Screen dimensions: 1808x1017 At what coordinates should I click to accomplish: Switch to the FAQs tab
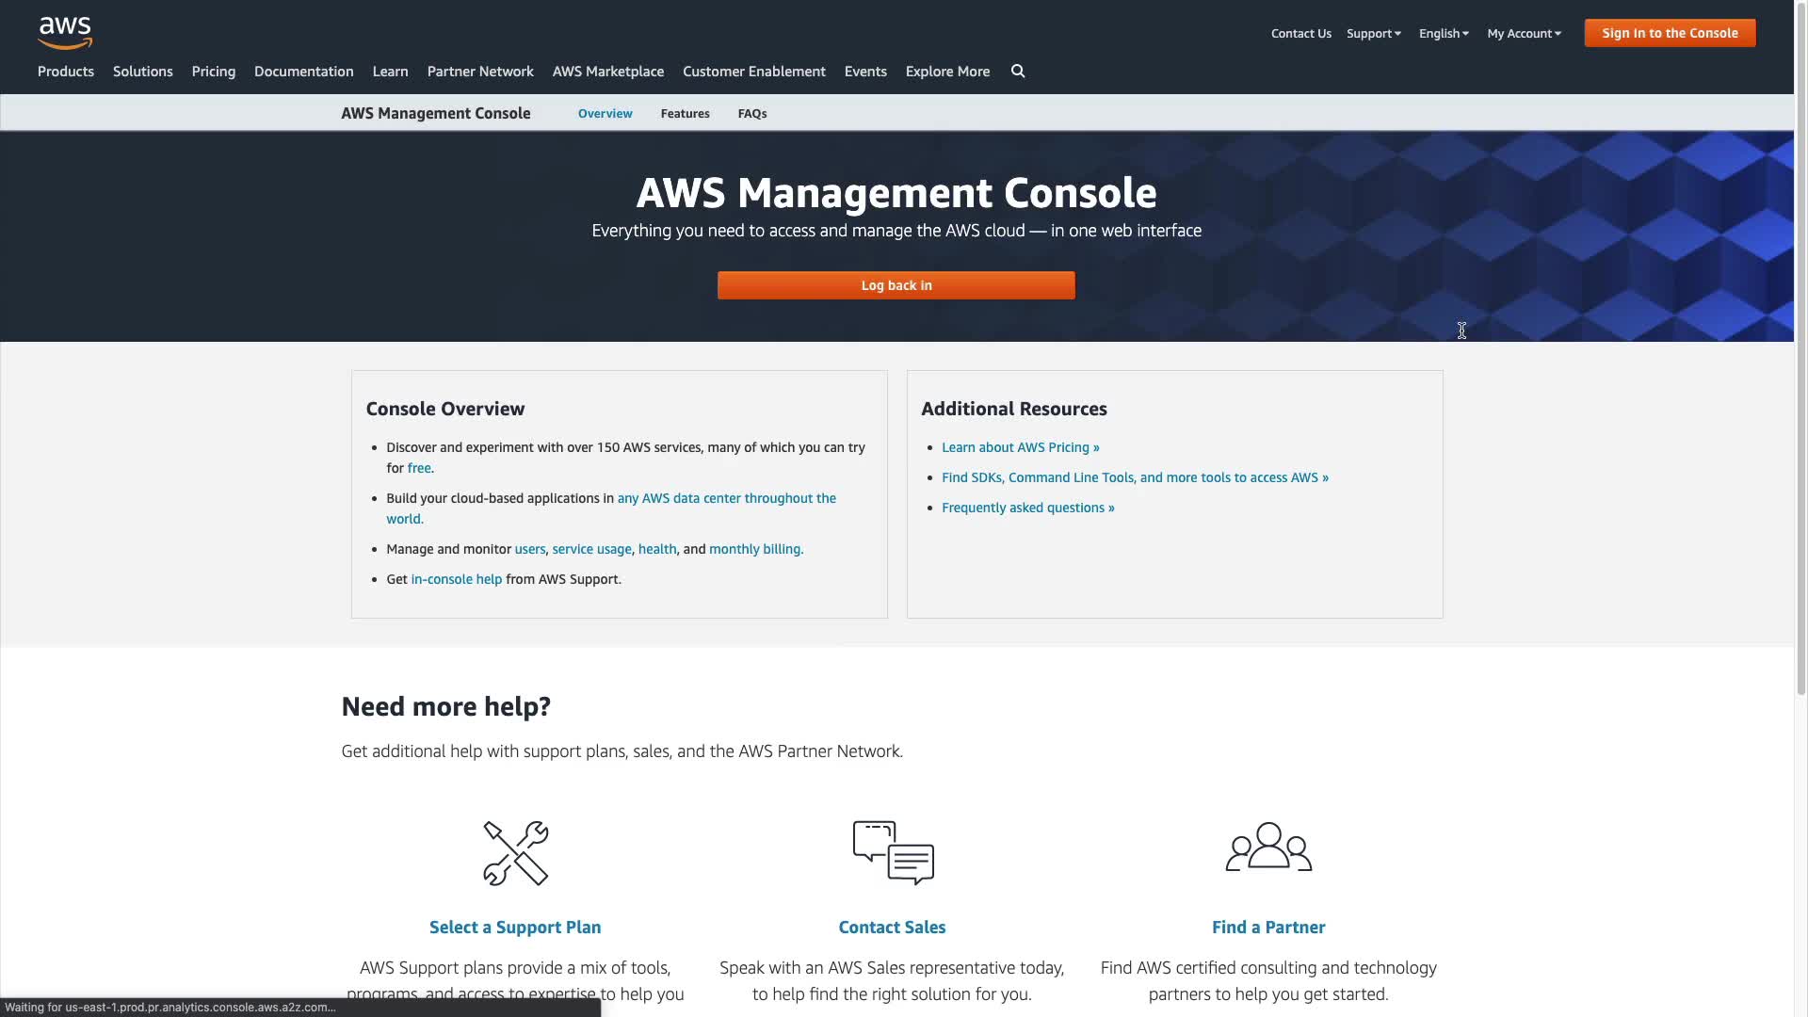(x=752, y=113)
